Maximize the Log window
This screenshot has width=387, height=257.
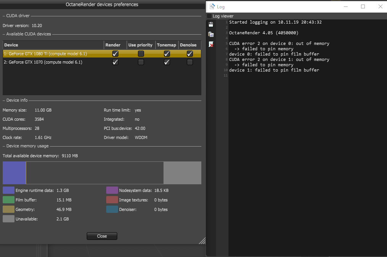(363, 6)
